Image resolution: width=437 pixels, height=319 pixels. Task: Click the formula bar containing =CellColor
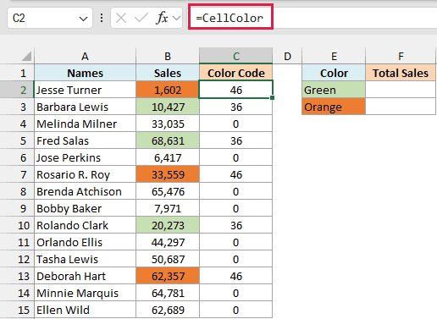313,18
